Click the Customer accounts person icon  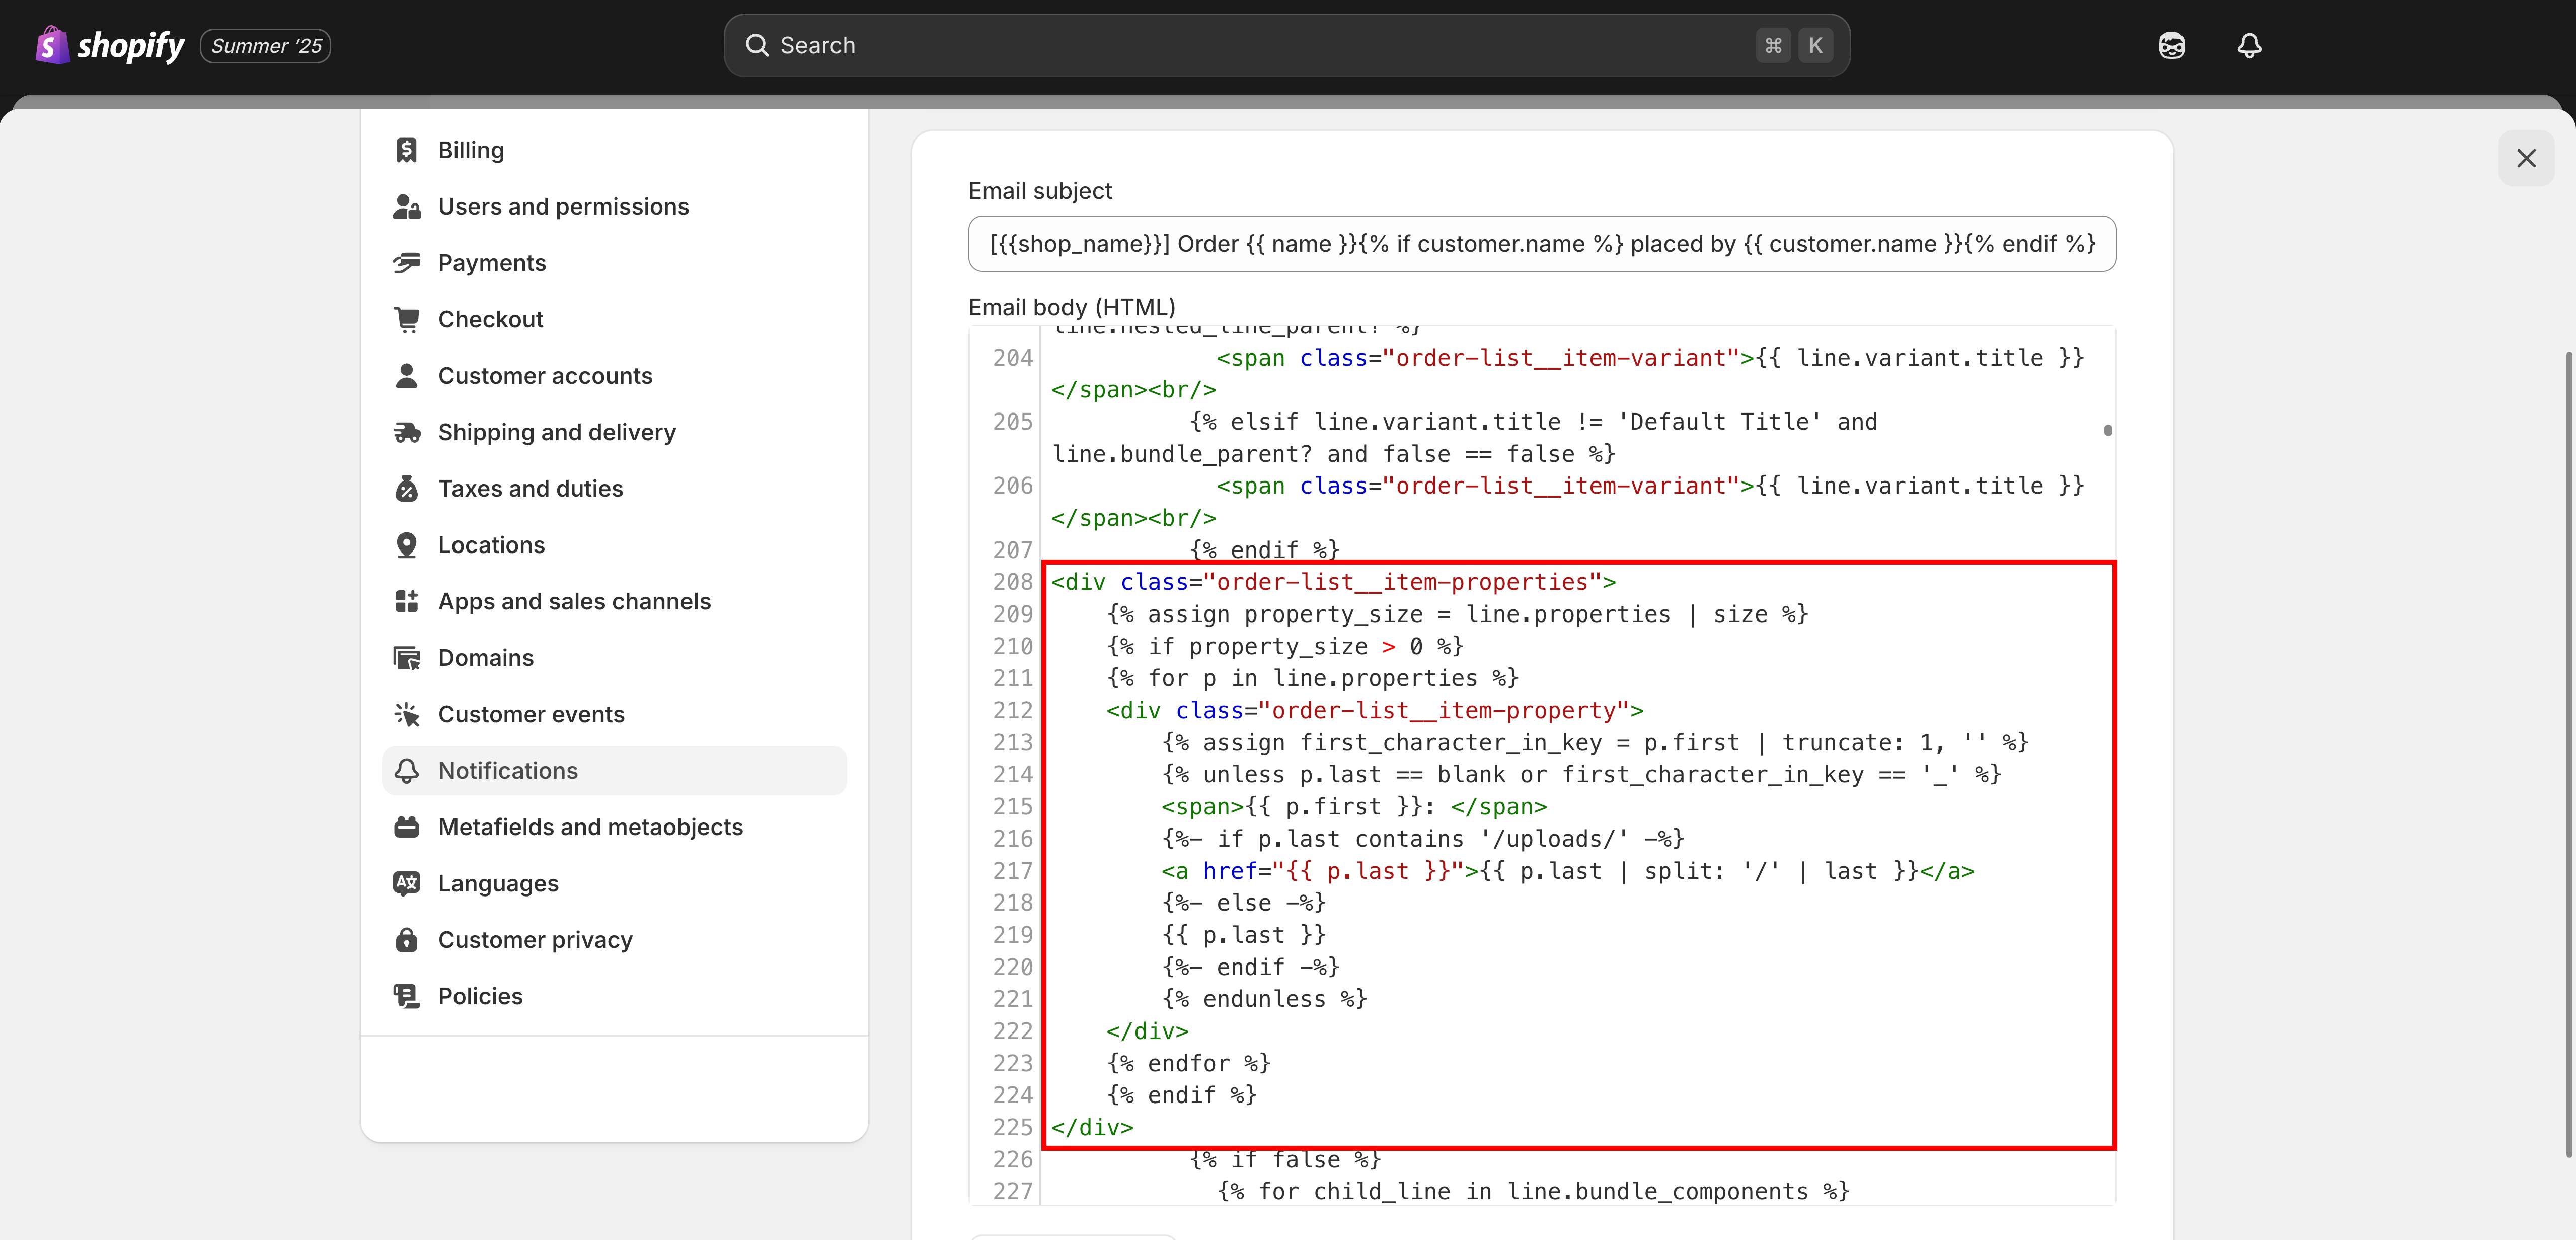point(406,375)
